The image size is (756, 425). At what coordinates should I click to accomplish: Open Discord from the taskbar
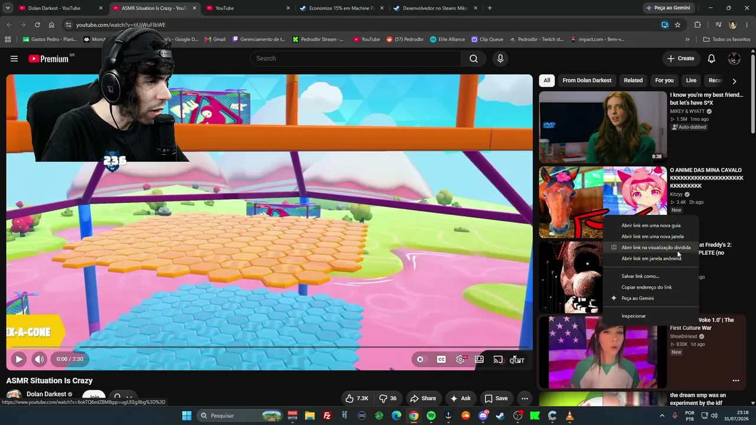pyautogui.click(x=483, y=416)
